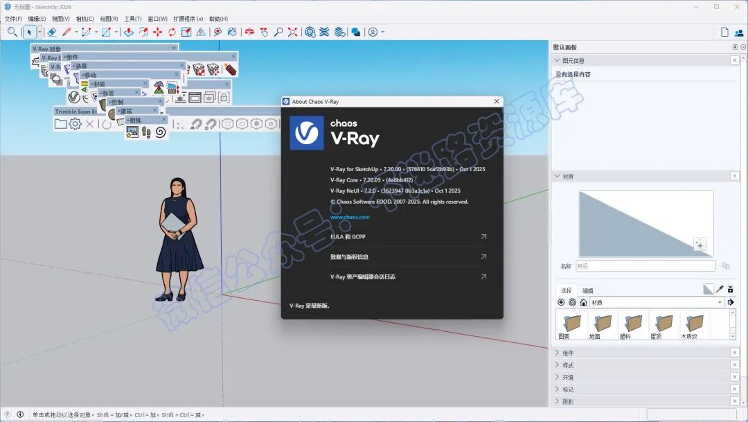748x422 pixels.
Task: Expand the 组件 panel section
Action: [557, 353]
